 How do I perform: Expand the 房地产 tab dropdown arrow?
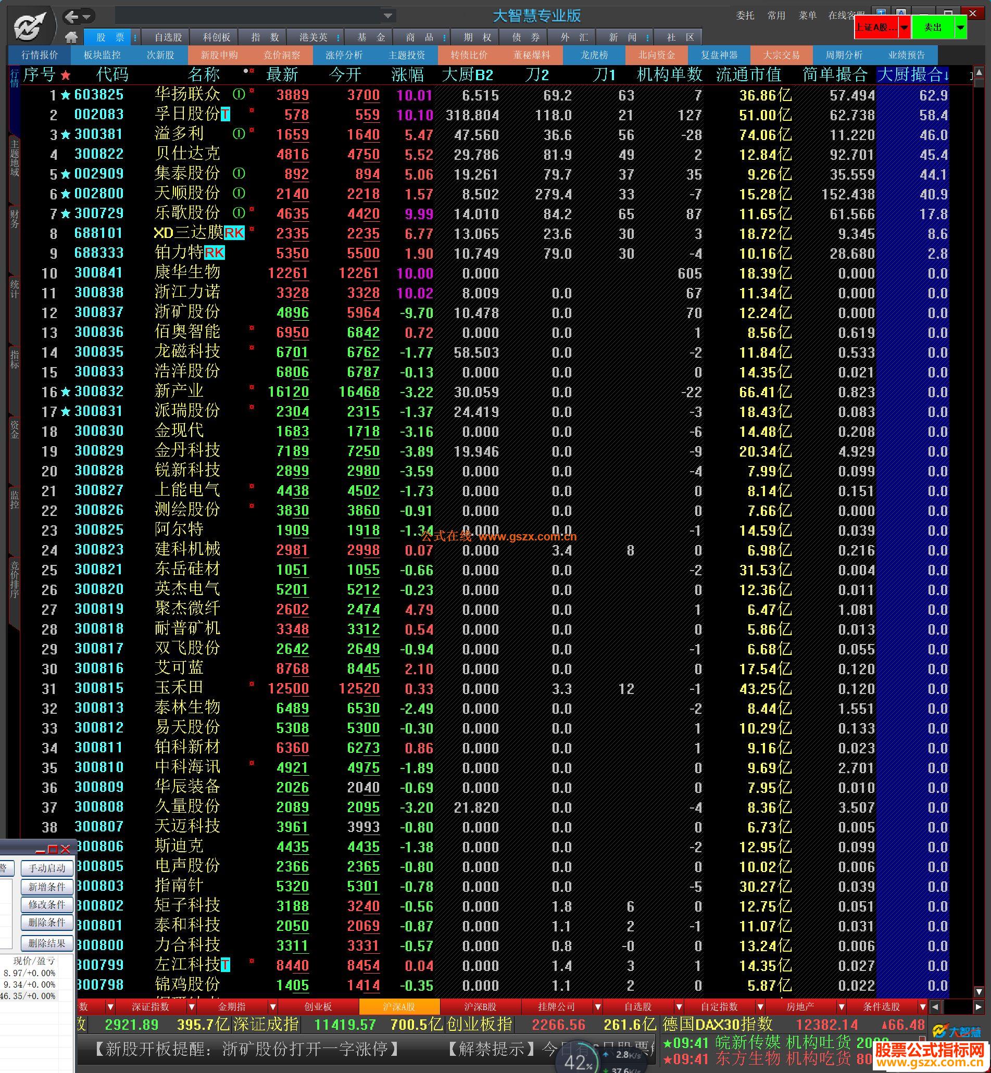click(x=841, y=1007)
